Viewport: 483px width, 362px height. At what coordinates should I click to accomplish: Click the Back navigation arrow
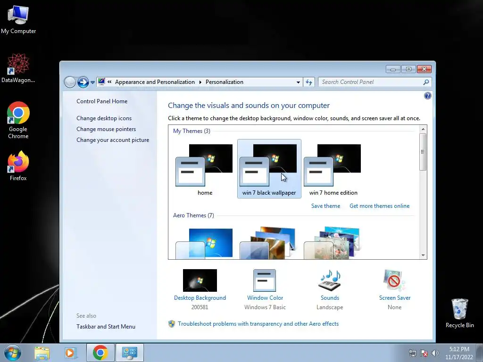click(70, 82)
